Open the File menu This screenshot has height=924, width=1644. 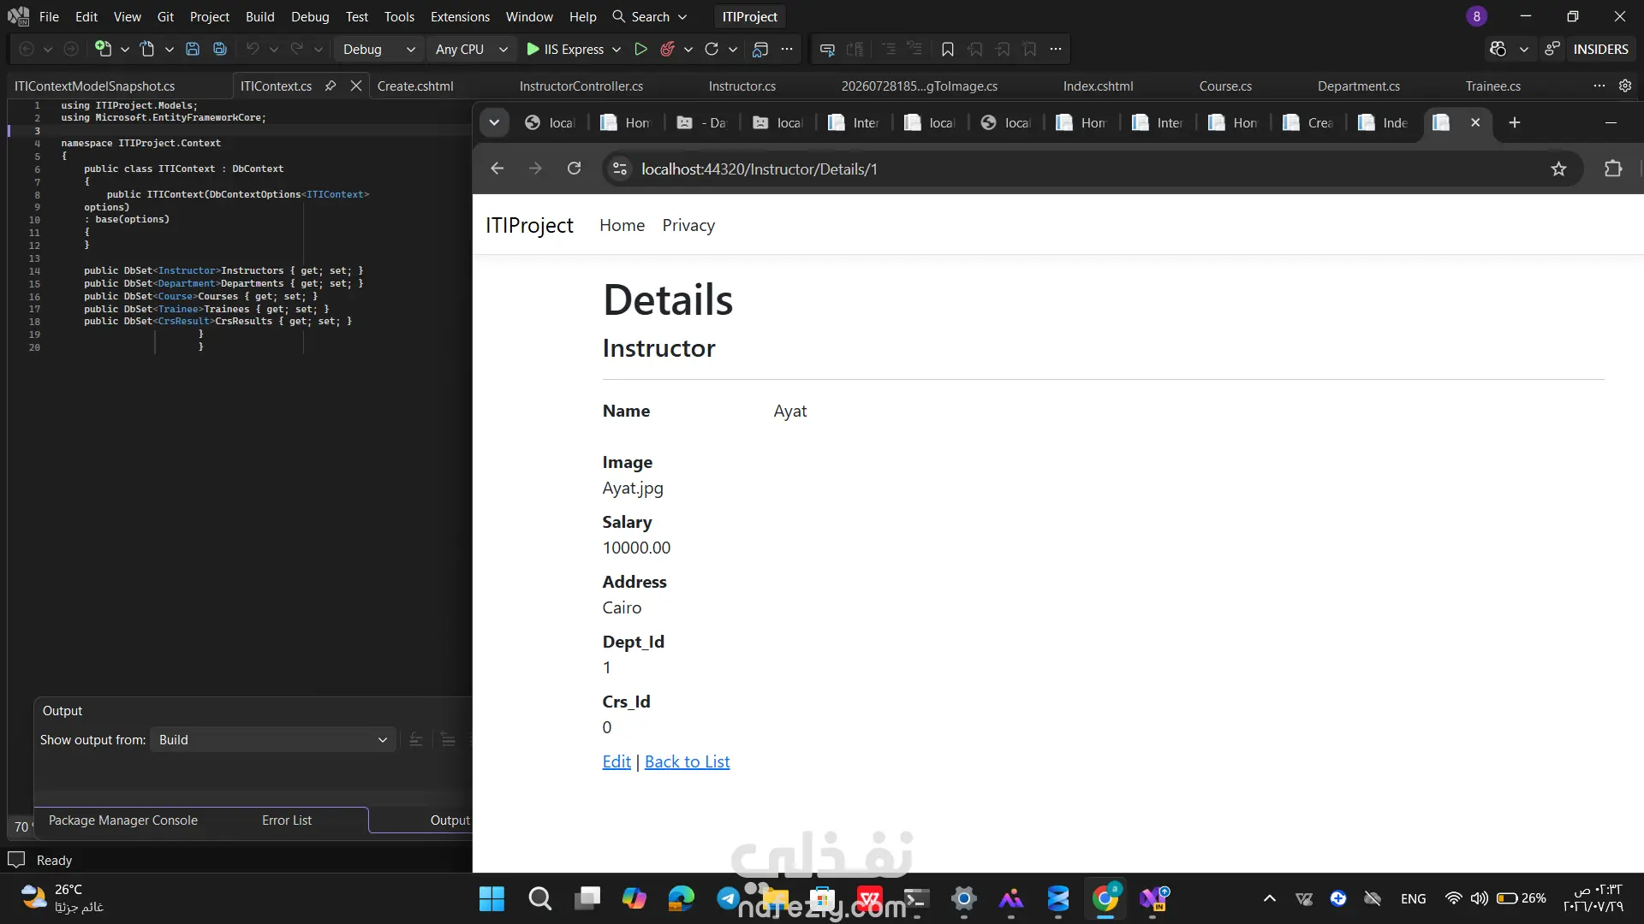(x=49, y=16)
